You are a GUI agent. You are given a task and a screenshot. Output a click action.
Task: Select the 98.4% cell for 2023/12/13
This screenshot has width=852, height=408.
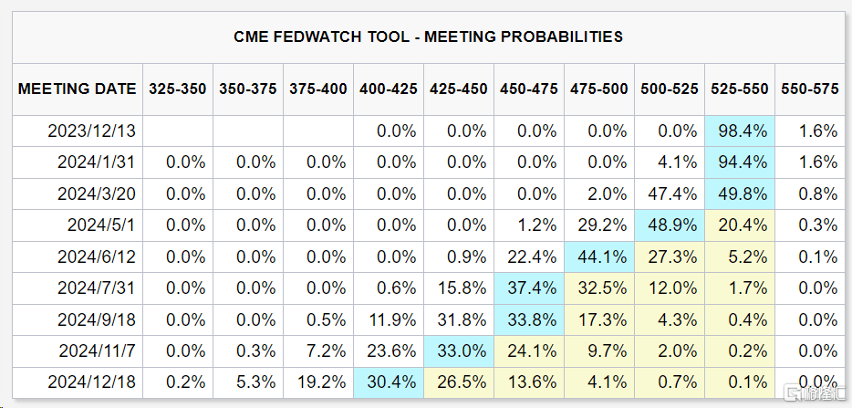click(740, 131)
